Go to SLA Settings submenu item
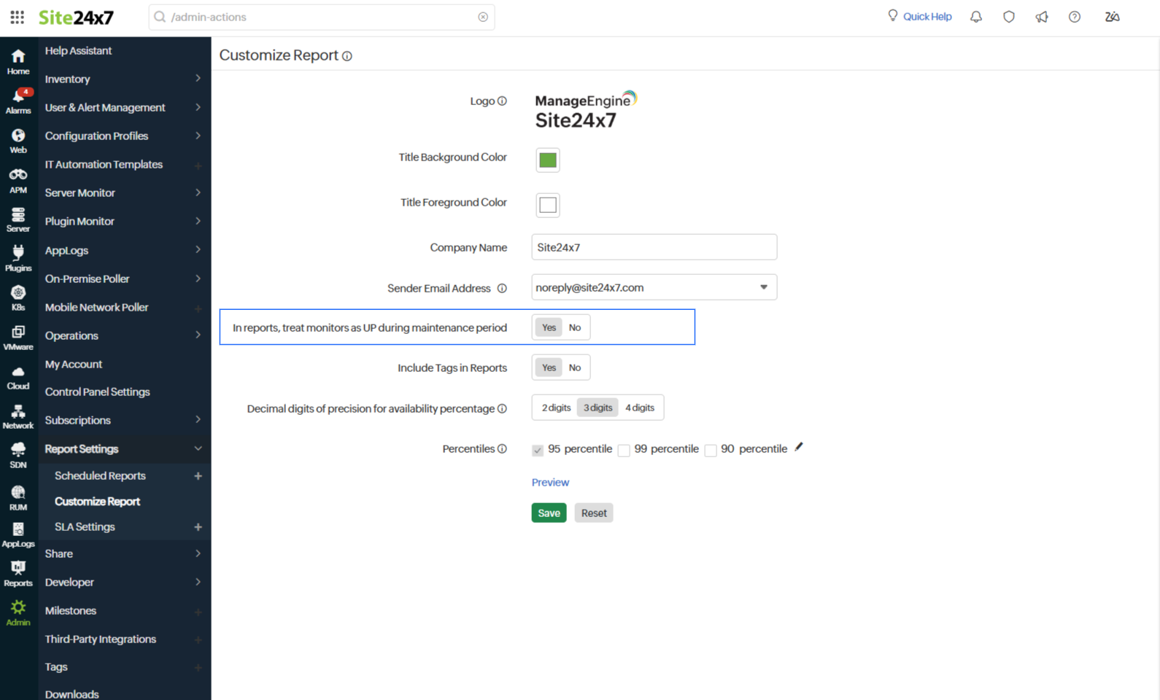Screen dimensions: 1160x700 [85, 526]
